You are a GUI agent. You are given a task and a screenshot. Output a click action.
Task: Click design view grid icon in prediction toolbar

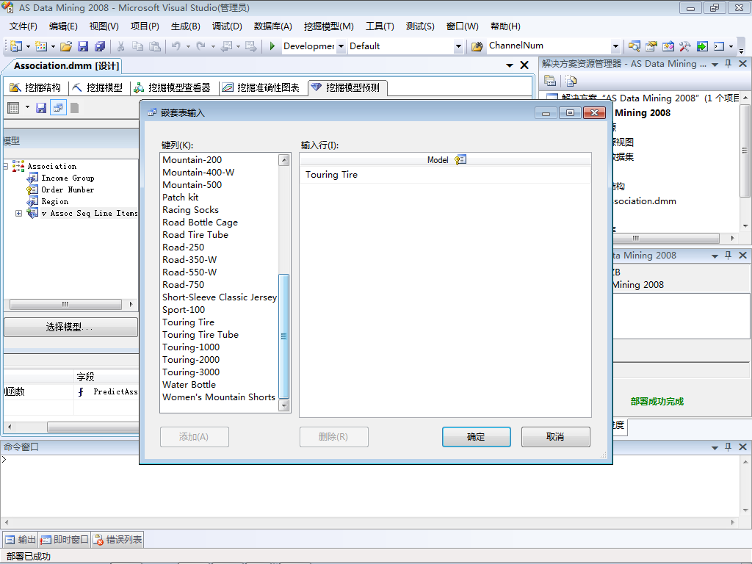click(13, 108)
